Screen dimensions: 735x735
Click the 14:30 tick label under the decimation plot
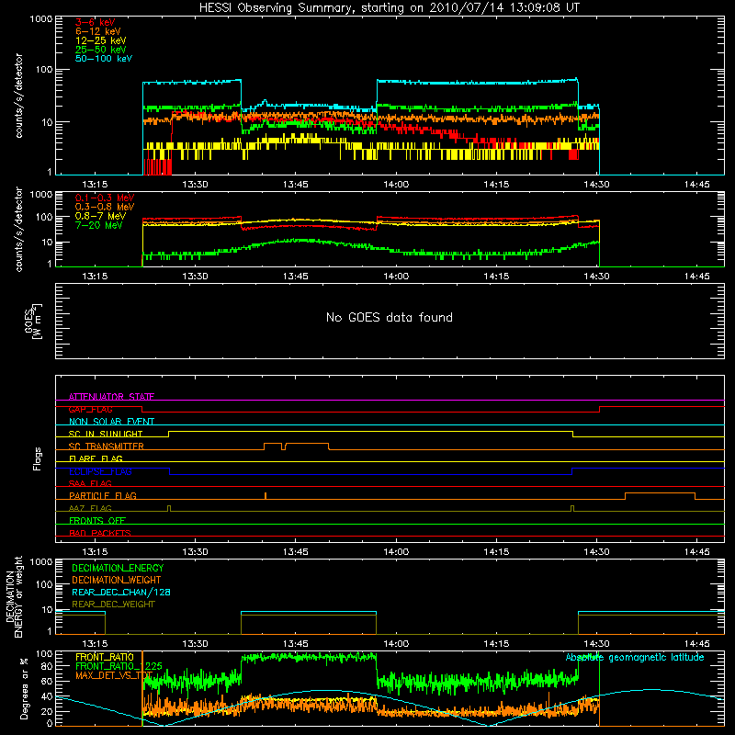click(x=596, y=644)
